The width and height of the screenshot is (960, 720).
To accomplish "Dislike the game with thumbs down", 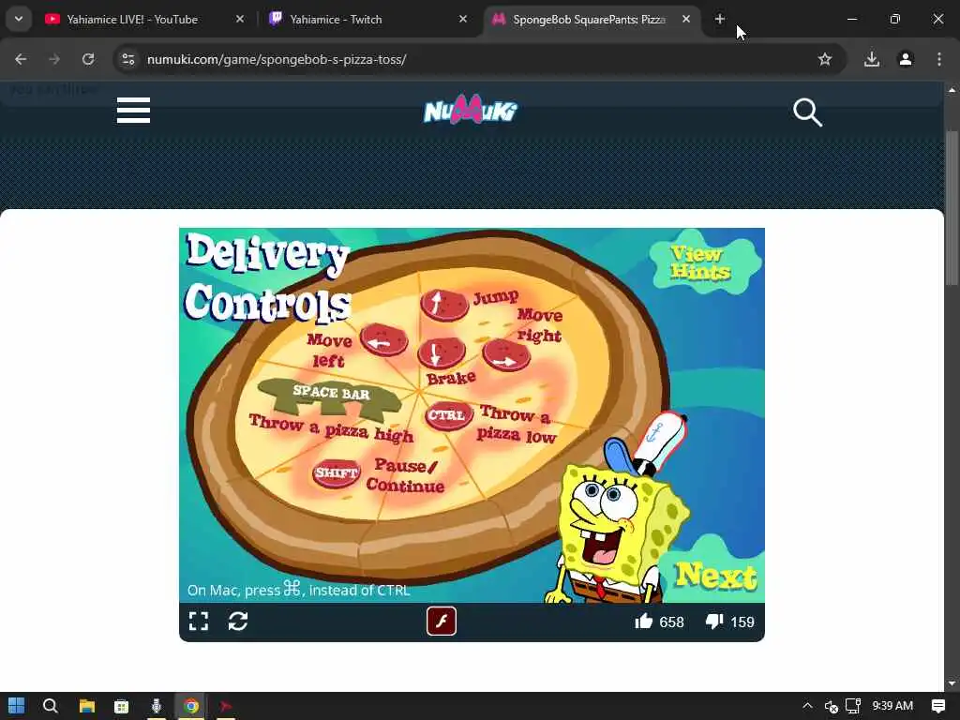I will tap(714, 622).
